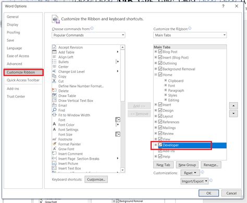Viewport: 247px width, 203px height.
Task: Click the New Group button
Action: pos(187,165)
